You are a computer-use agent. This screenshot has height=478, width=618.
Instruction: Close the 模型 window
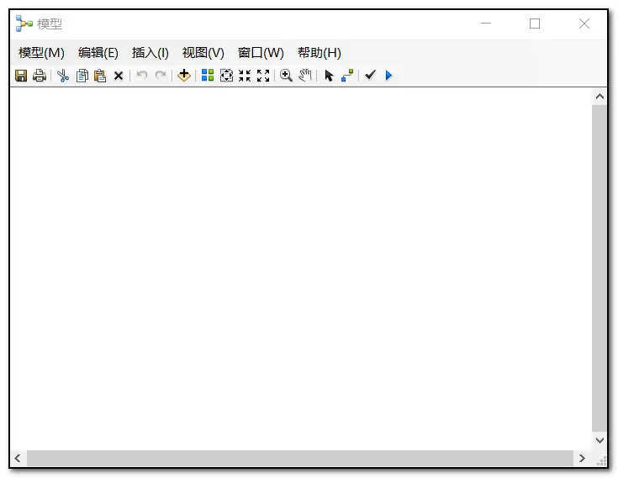(x=584, y=24)
